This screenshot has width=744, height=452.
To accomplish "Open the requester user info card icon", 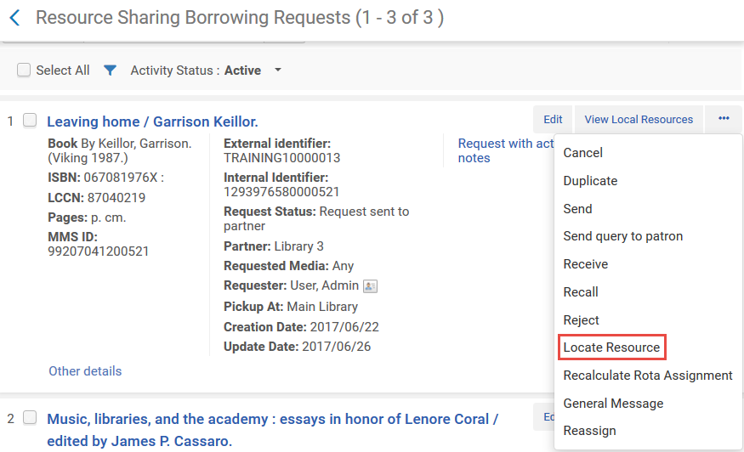I will pyautogui.click(x=370, y=286).
